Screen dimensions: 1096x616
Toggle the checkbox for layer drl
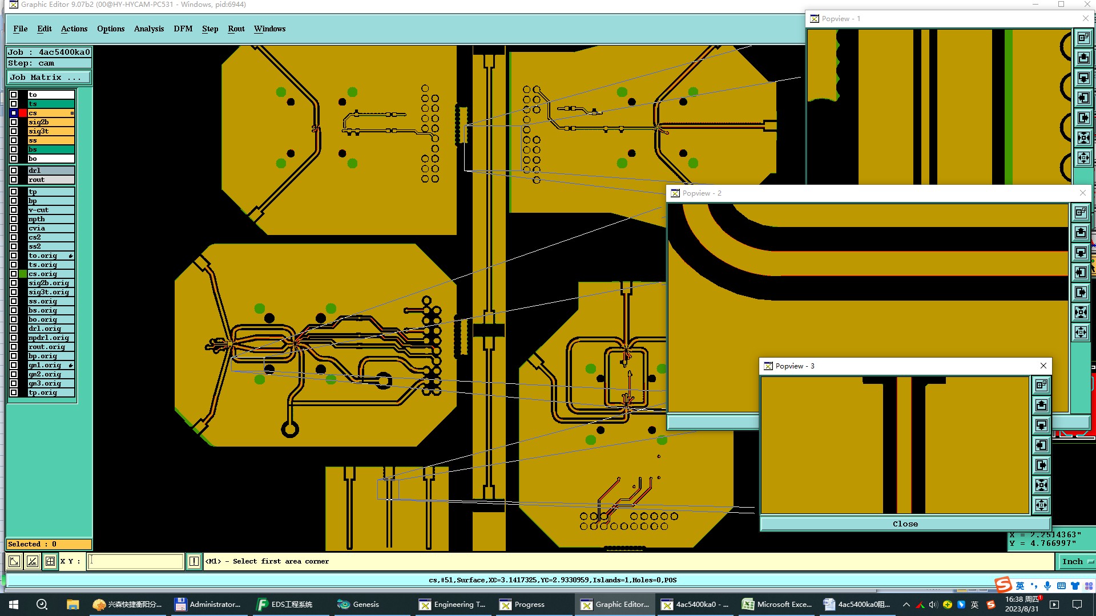tap(14, 171)
